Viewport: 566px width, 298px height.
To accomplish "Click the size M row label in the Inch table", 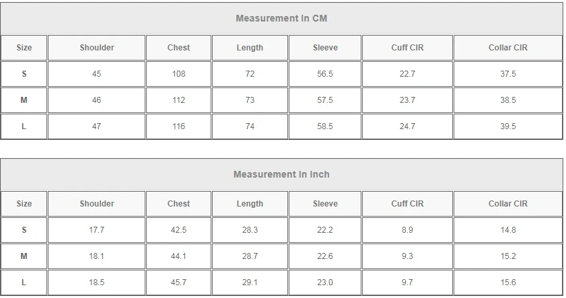I will click(x=24, y=256).
